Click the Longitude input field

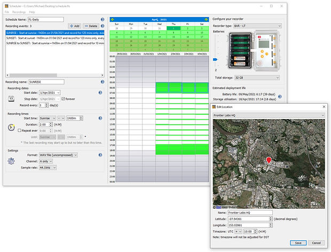click(248, 225)
